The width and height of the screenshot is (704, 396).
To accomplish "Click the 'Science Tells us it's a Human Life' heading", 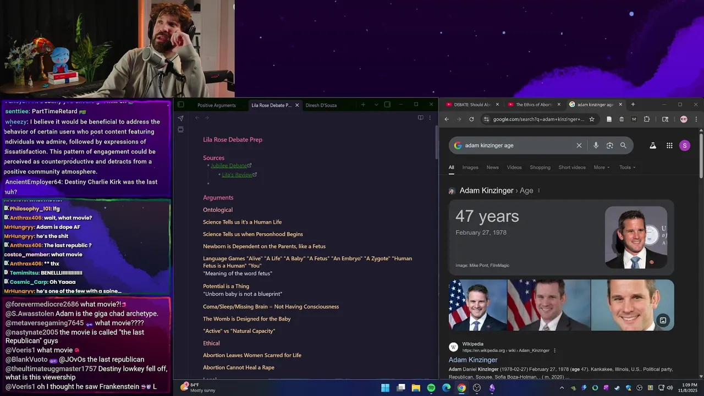I will tap(242, 222).
